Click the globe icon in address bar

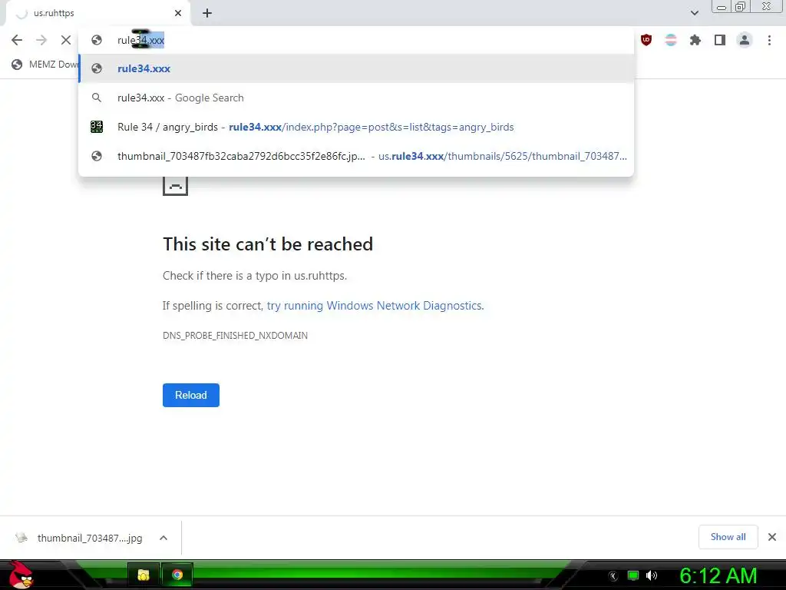click(x=97, y=40)
